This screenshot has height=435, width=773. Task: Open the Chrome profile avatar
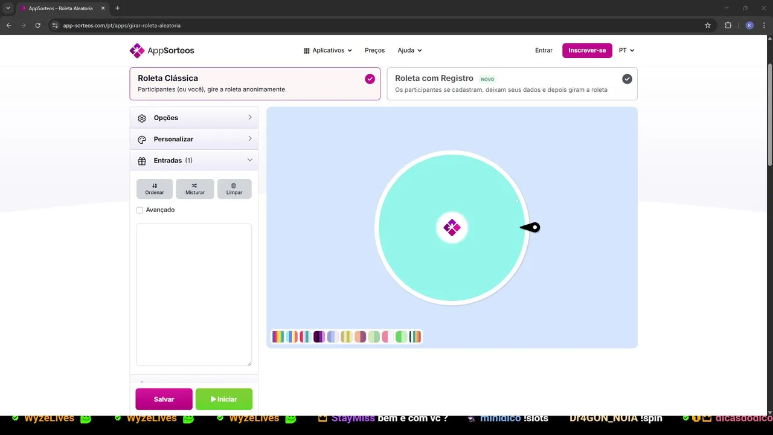tap(749, 25)
